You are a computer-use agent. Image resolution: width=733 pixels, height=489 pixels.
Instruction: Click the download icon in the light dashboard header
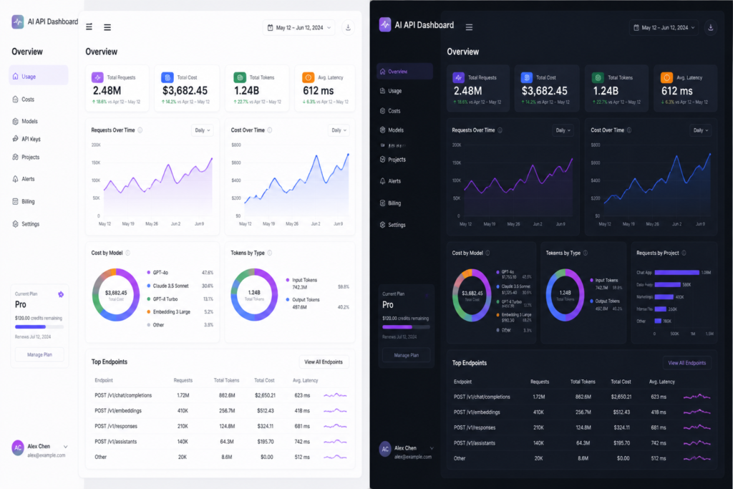point(348,28)
